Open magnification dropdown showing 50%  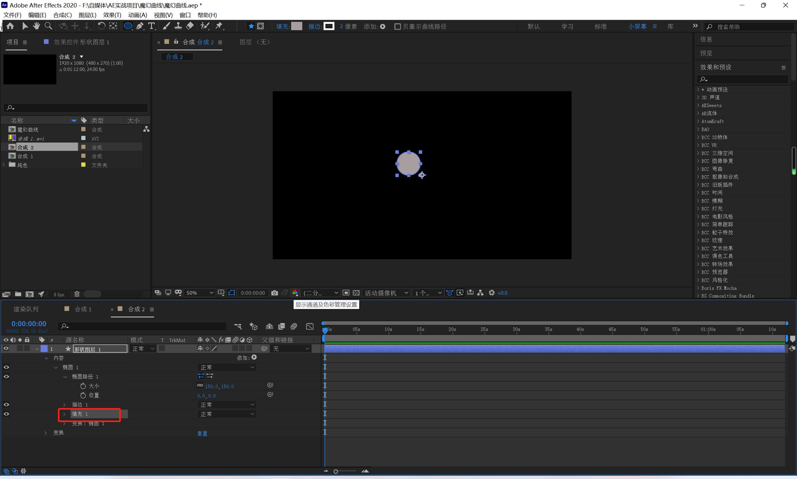click(x=200, y=293)
